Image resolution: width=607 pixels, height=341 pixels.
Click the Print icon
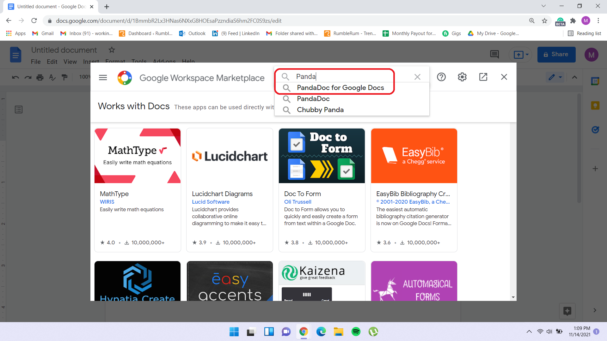[40, 77]
